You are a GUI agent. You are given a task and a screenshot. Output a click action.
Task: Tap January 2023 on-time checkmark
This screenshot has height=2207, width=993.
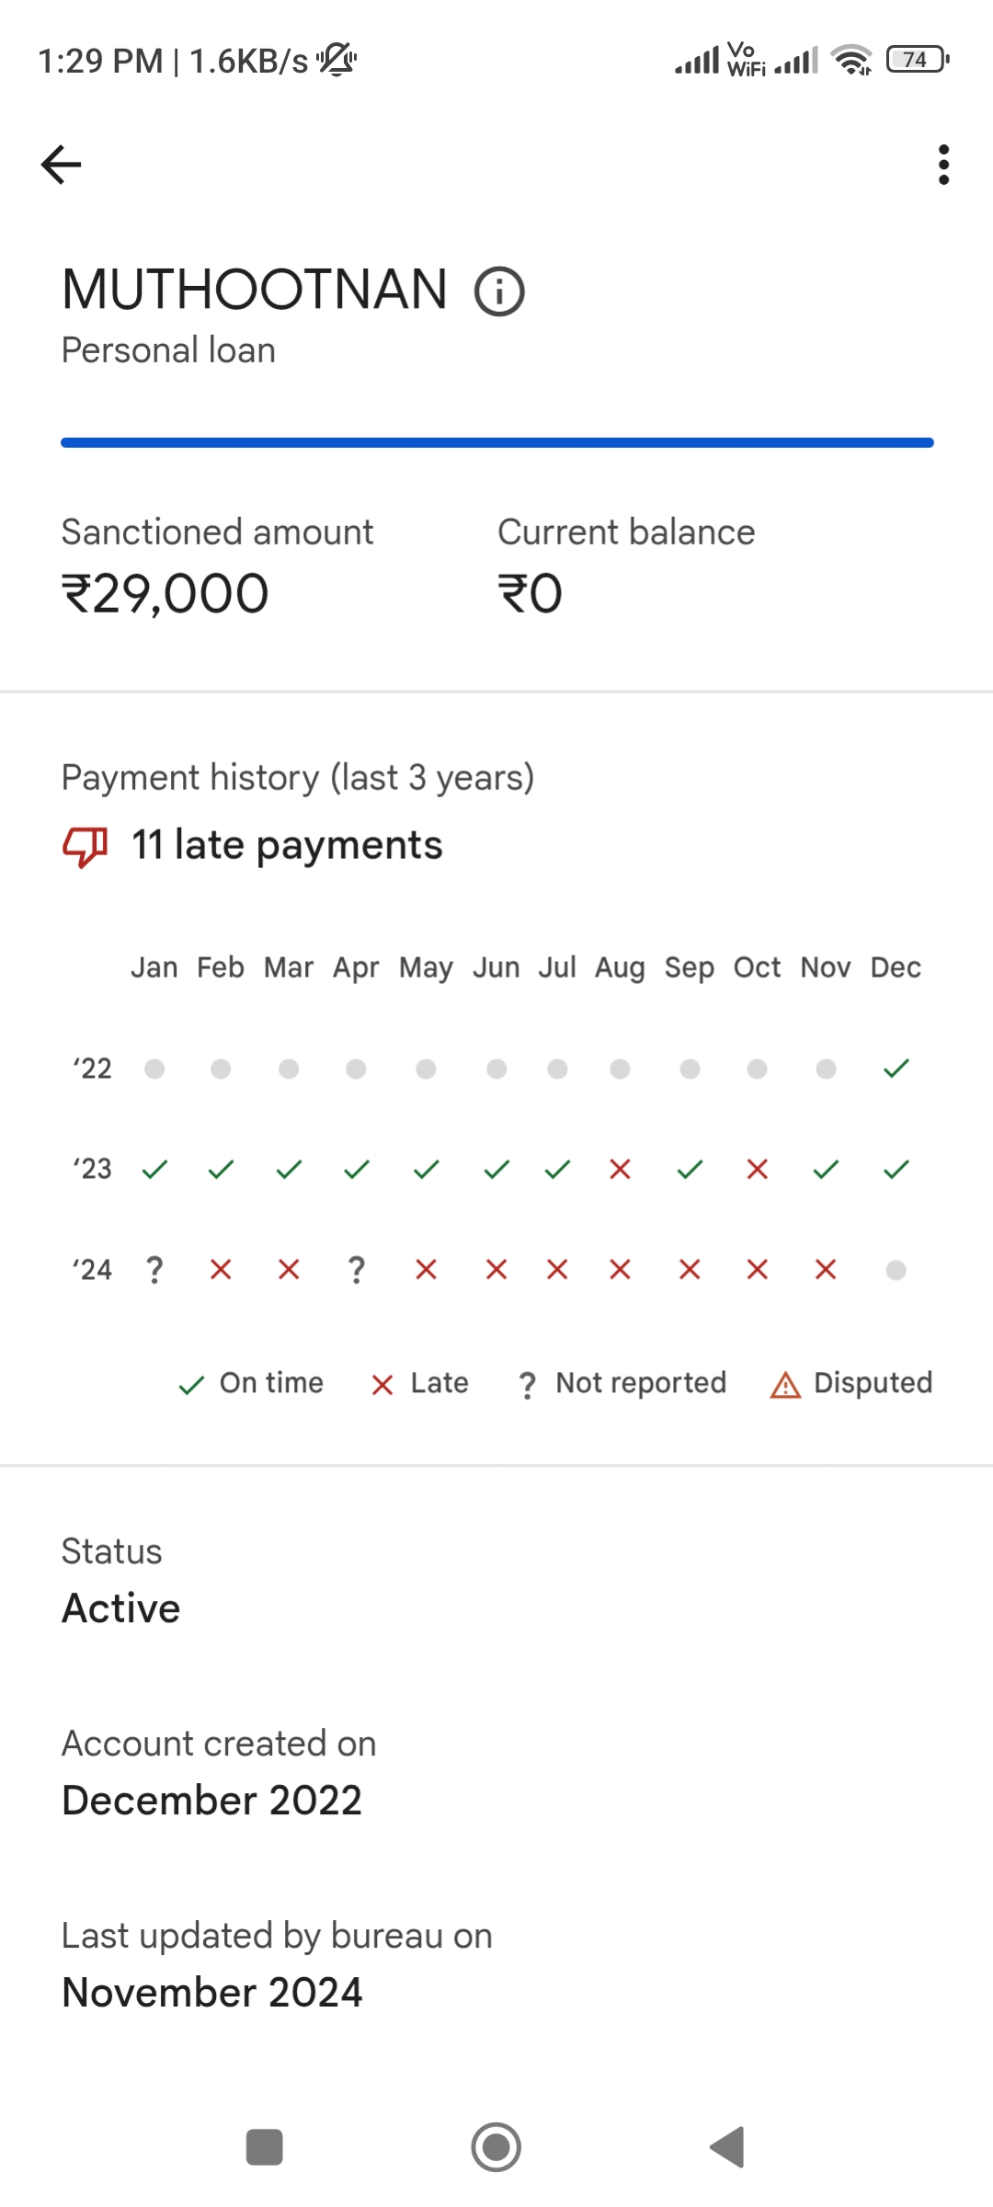point(154,1169)
